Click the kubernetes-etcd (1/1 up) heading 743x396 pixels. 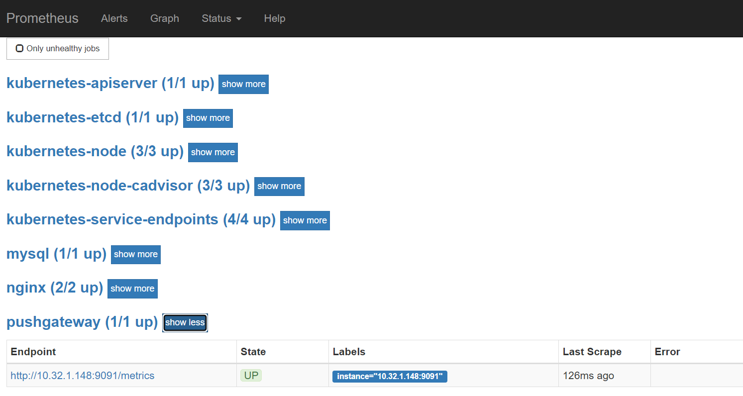(93, 117)
